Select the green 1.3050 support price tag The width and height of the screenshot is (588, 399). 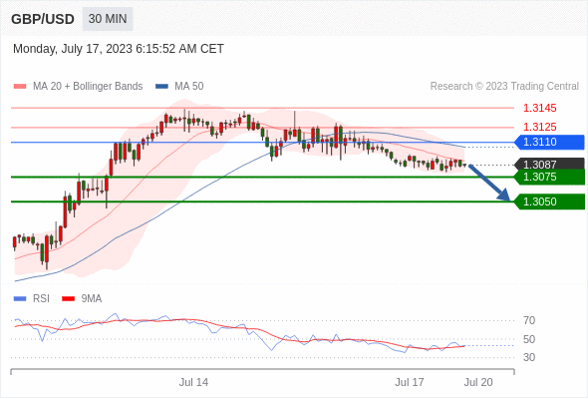549,201
